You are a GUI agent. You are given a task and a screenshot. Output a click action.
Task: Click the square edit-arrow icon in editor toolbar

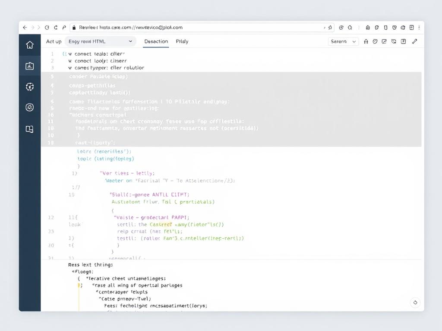(384, 42)
